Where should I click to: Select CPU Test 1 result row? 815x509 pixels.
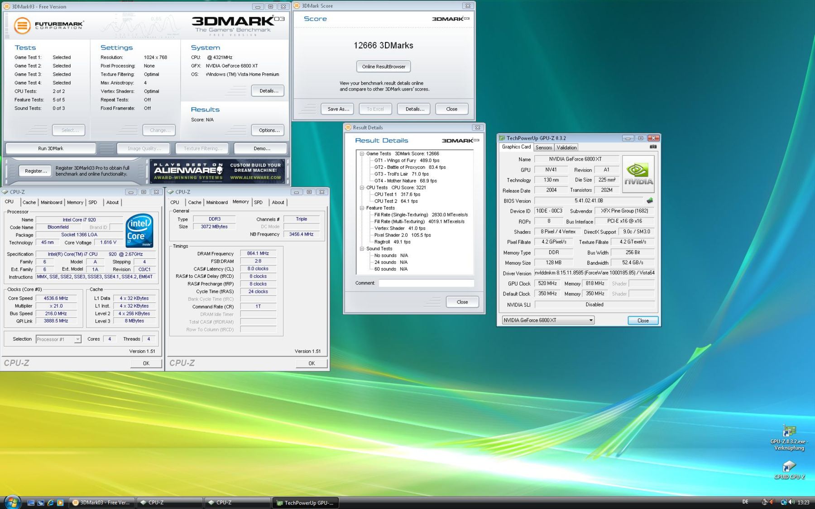(397, 195)
